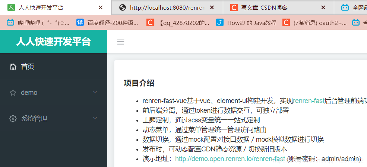Viewport: 367px width, 167px height.
Task: Click the home icon beside 首页
Action: pyautogui.click(x=13, y=67)
